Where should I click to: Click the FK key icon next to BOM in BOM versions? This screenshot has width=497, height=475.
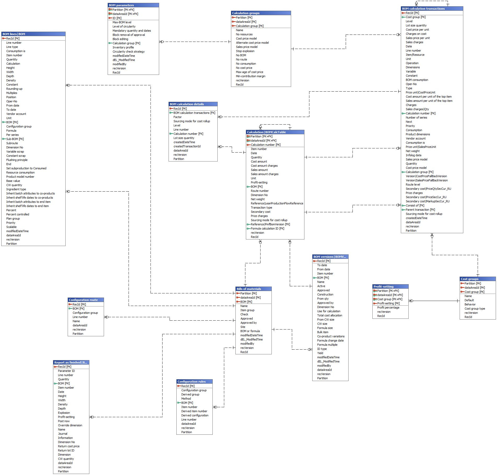(x=315, y=277)
